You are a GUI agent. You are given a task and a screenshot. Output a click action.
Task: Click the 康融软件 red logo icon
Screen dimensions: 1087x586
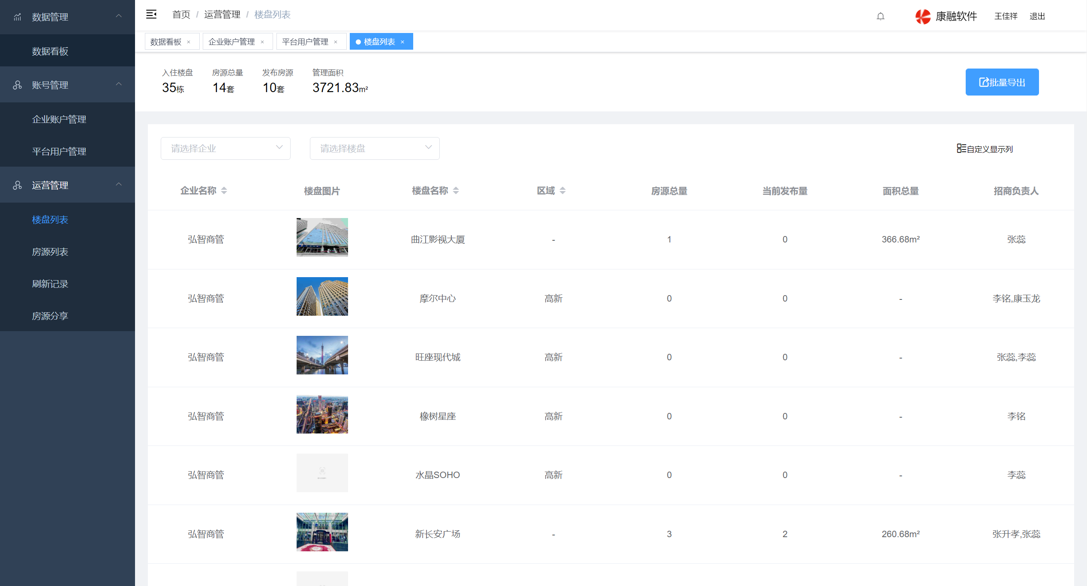pos(923,16)
